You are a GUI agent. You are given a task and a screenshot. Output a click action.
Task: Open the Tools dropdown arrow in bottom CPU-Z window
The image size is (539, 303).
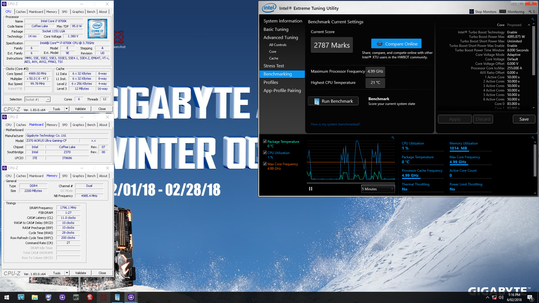tap(67, 273)
